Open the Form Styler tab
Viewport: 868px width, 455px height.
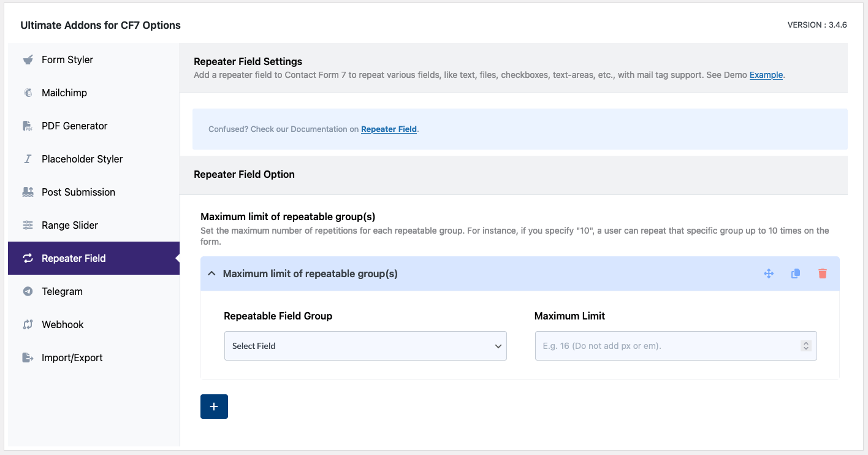pyautogui.click(x=94, y=59)
